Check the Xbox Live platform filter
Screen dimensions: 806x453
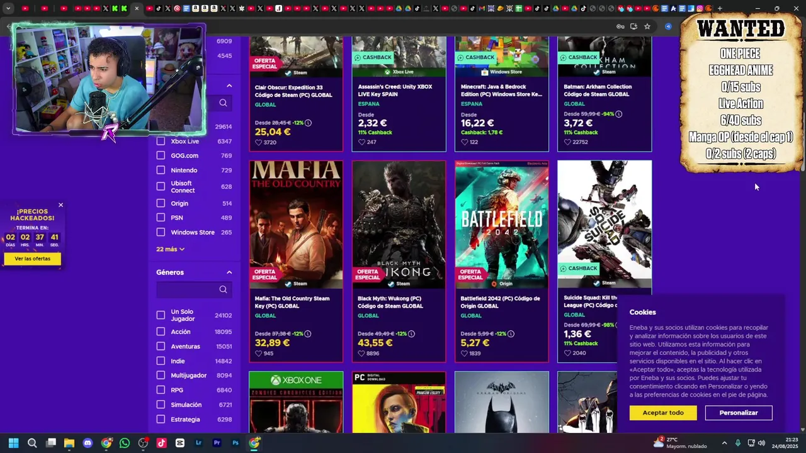coord(161,141)
